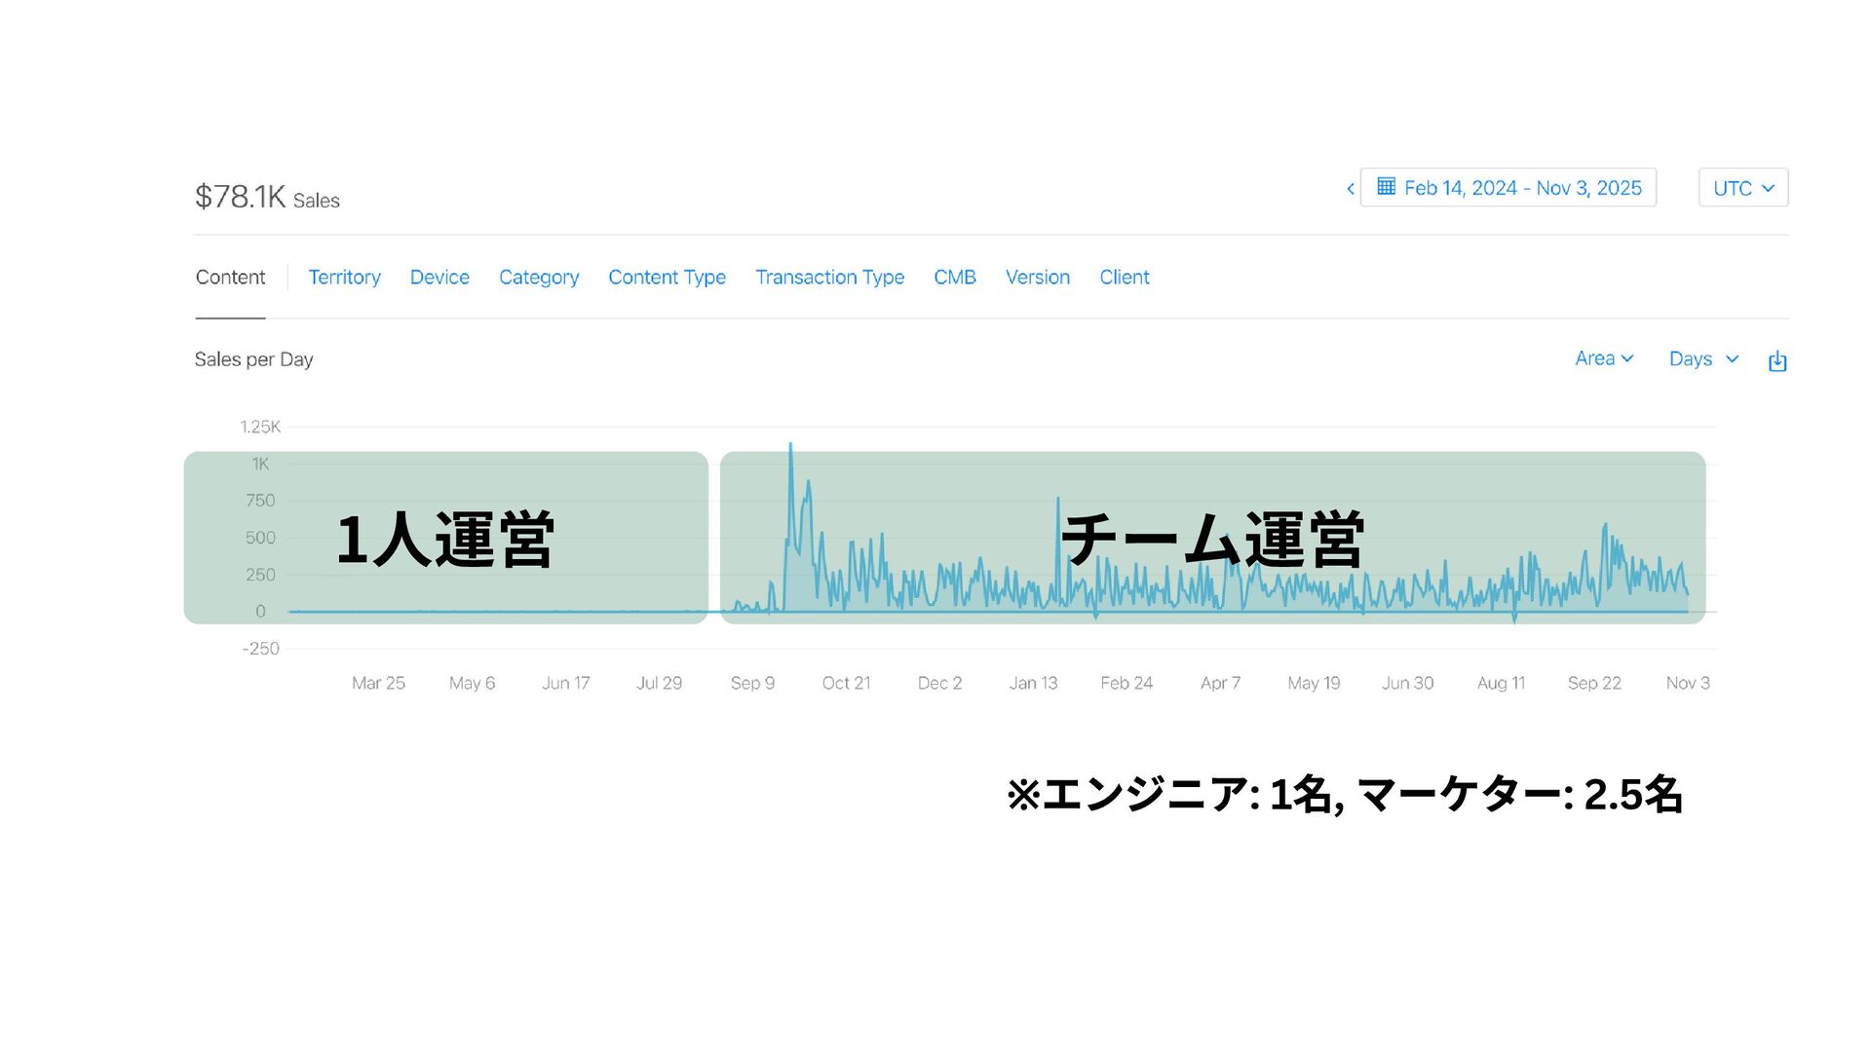Open the Feb 14, 2024 date range picker
This screenshot has height=1052, width=1871.
point(1521,188)
